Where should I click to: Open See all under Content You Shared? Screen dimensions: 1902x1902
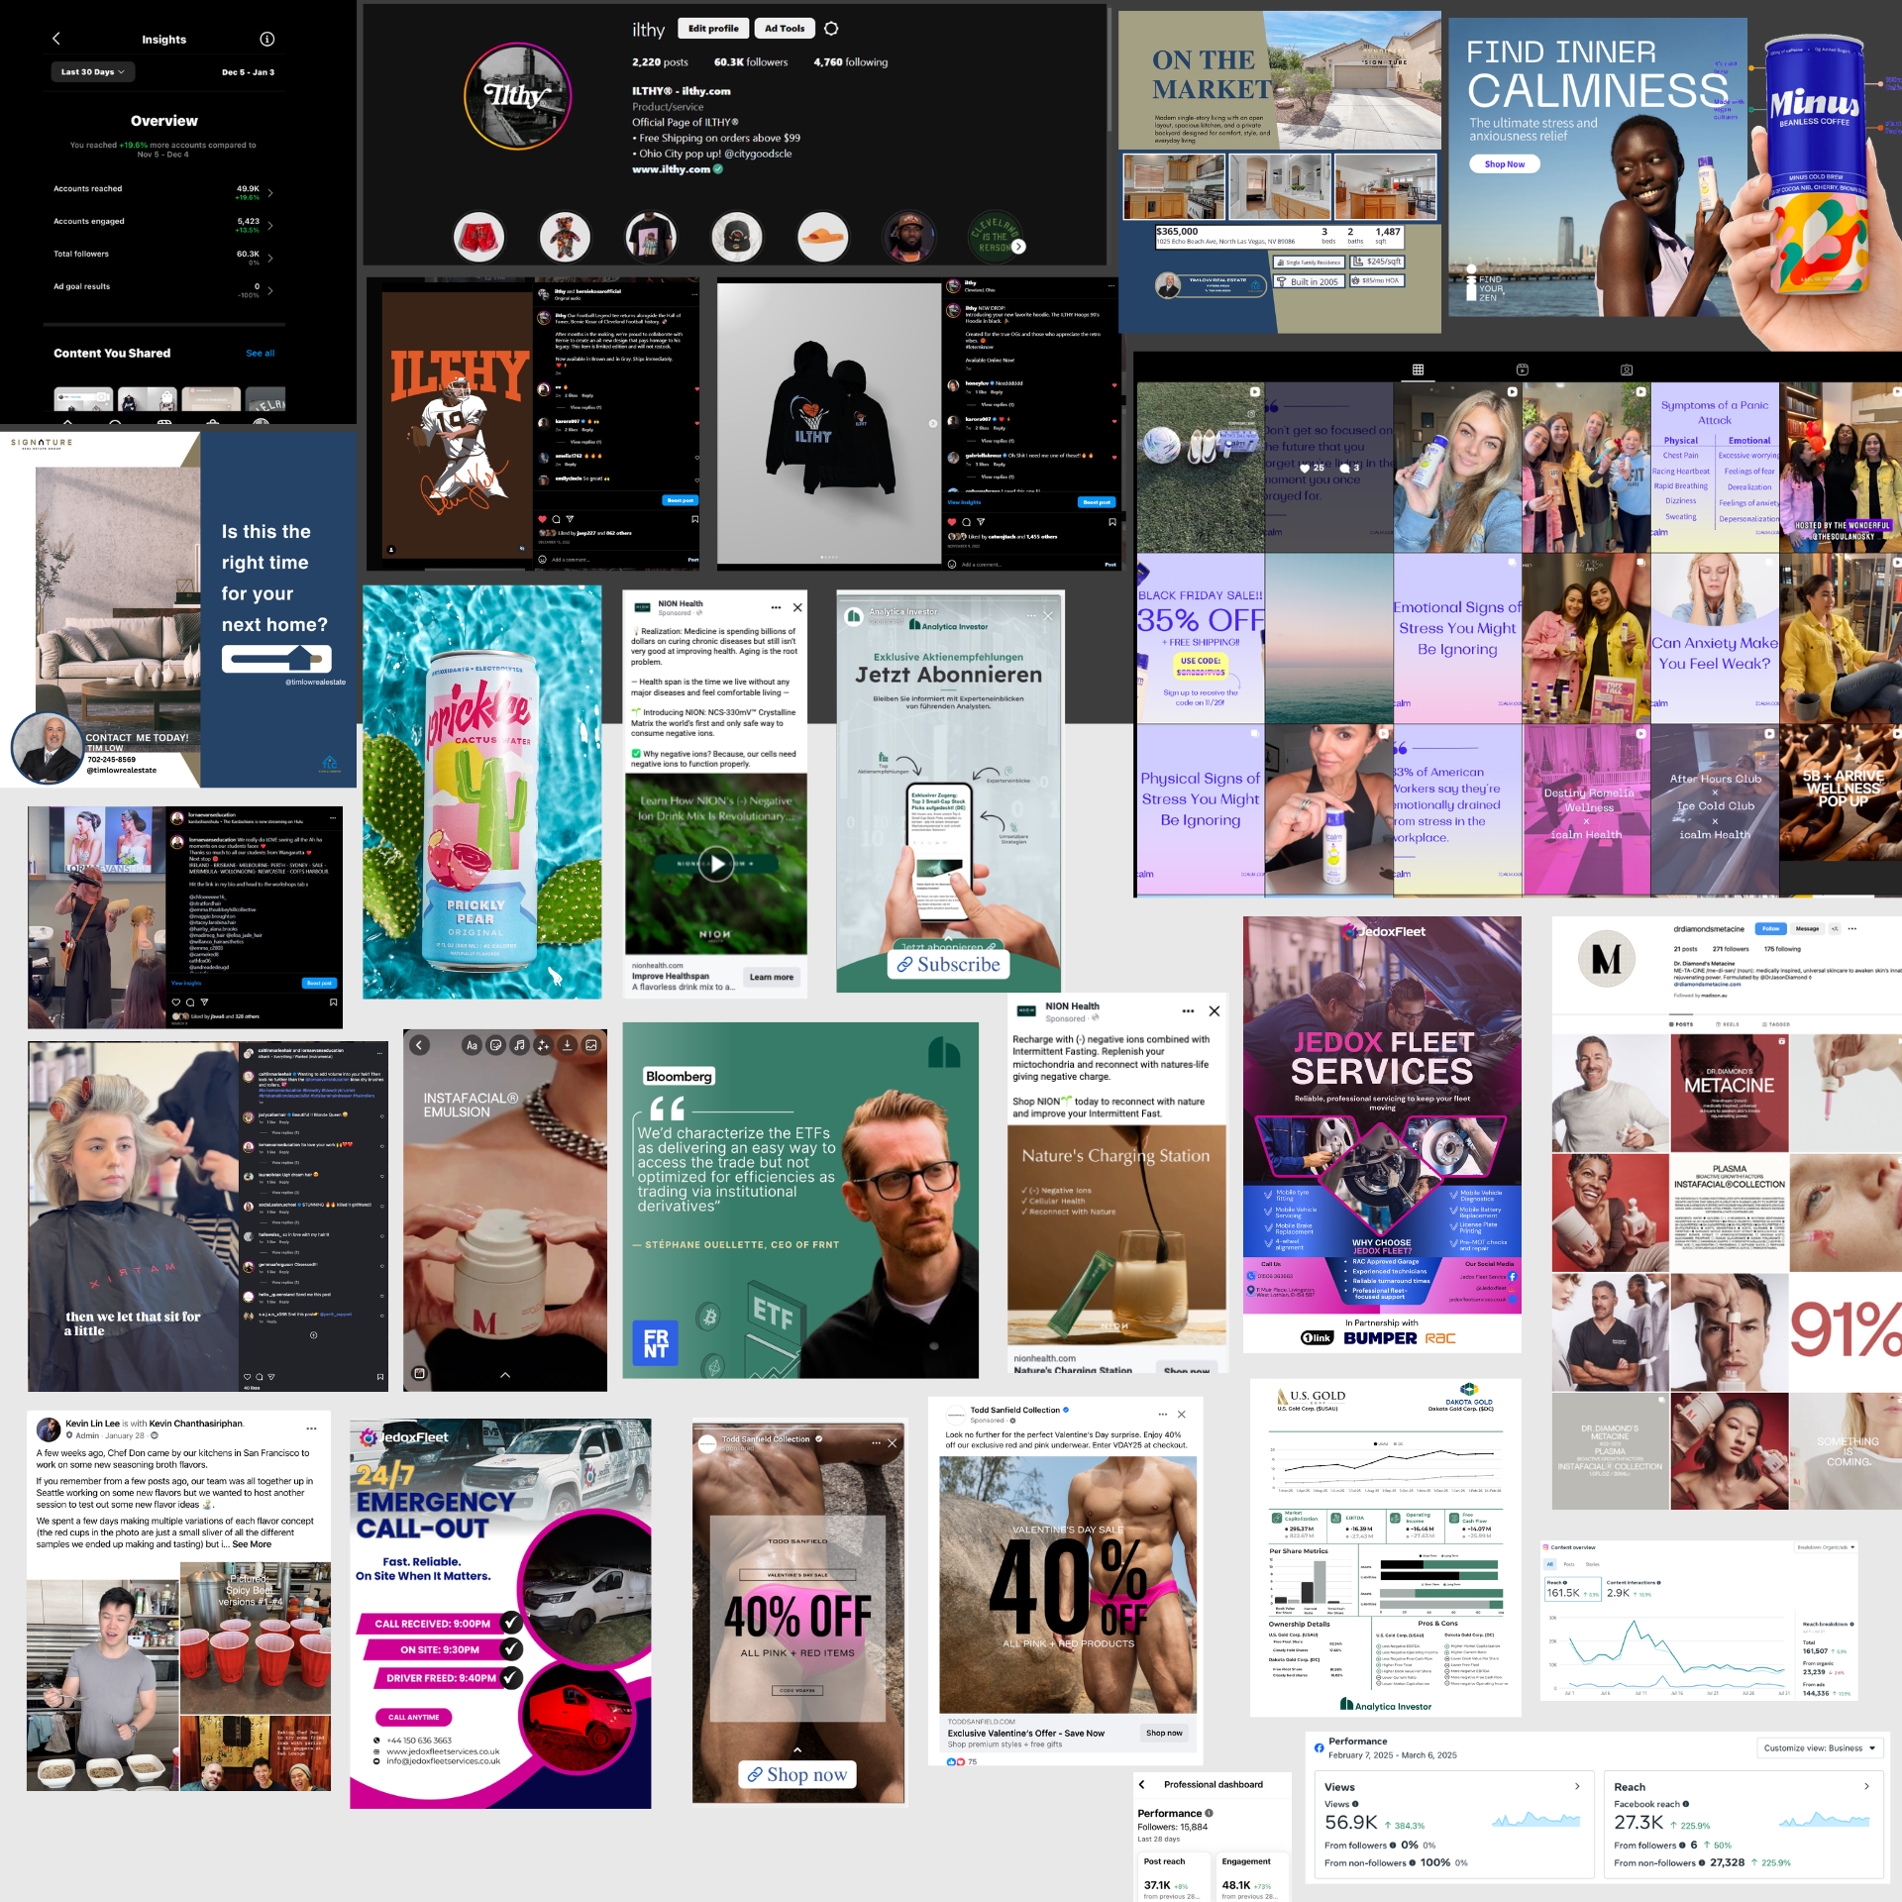click(x=261, y=354)
